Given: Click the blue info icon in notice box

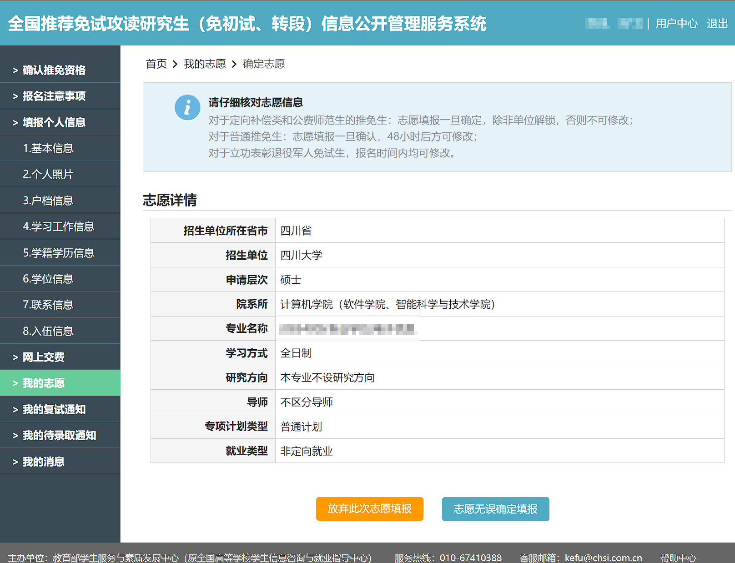Looking at the screenshot, I should [187, 107].
